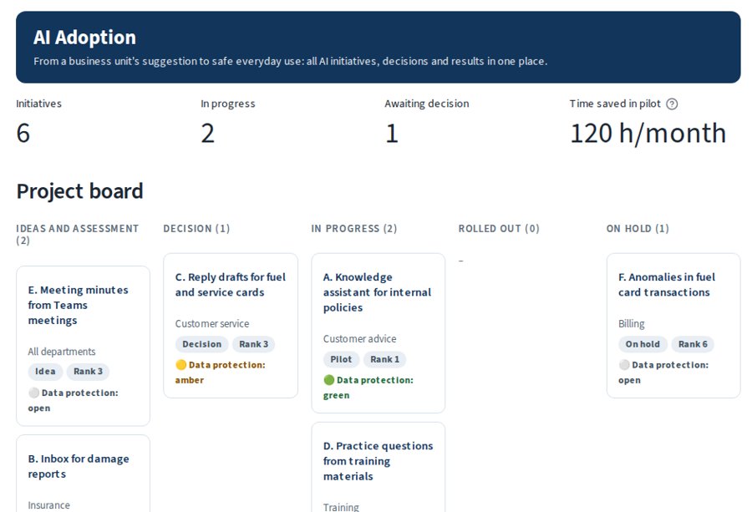
Task: Click the banner subtitle about AI initiatives
Action: pos(290,61)
